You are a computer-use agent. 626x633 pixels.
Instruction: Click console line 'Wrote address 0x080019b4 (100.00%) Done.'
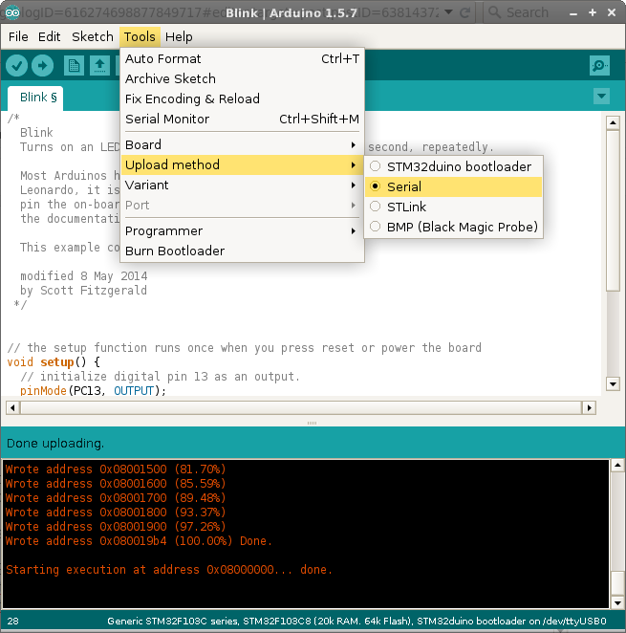(x=139, y=541)
